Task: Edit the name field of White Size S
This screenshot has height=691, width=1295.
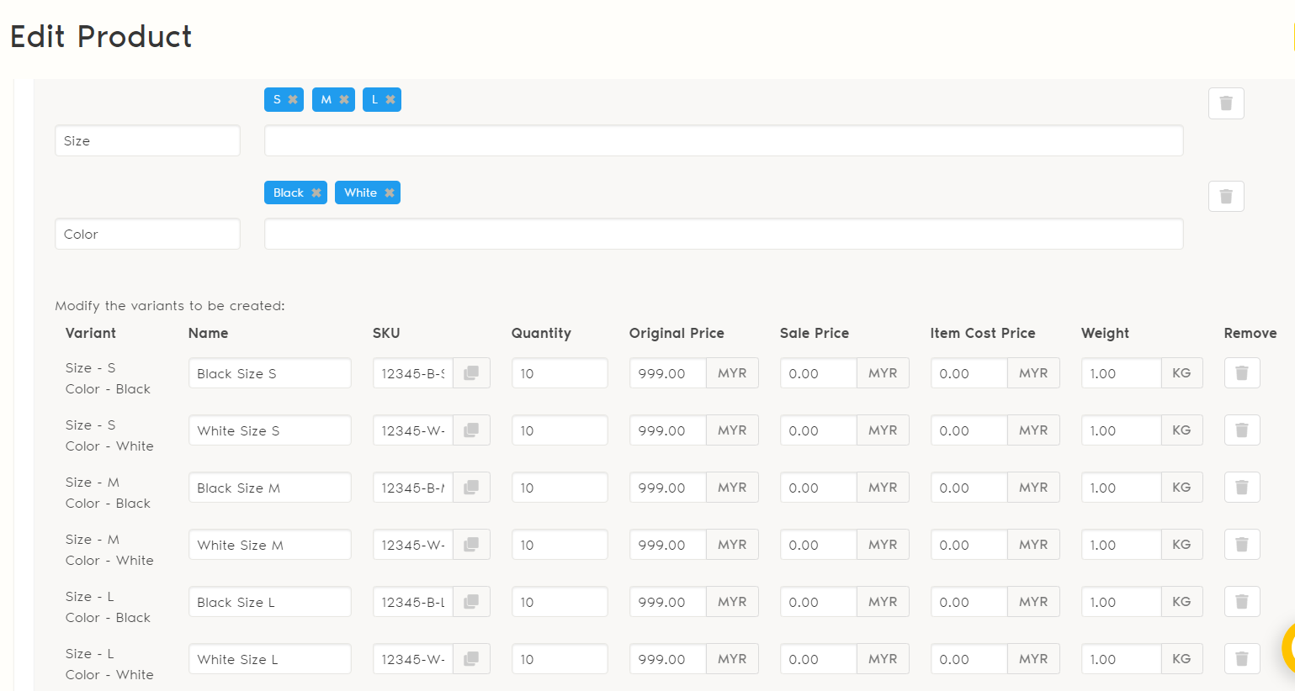Action: (269, 430)
